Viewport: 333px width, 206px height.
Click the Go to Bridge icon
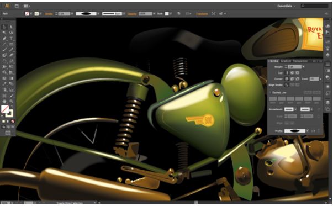(x=17, y=6)
